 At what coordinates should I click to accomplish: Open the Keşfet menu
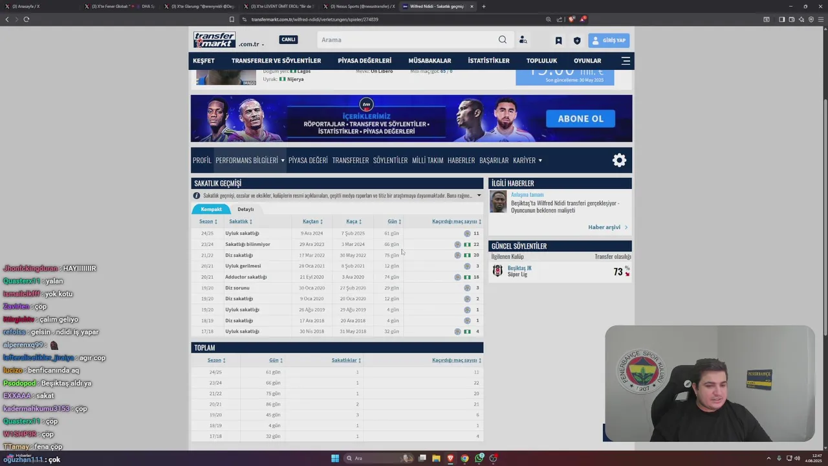point(203,61)
